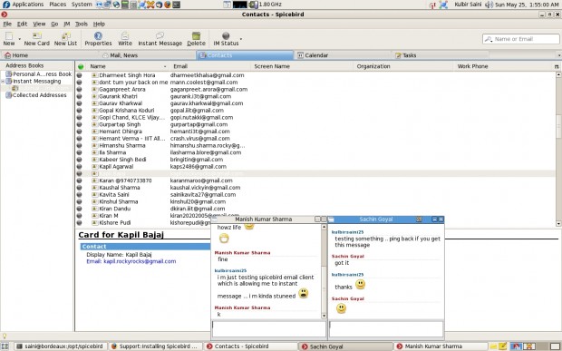Select the Personal Address Book tree item
This screenshot has height=351, width=562.
39,74
